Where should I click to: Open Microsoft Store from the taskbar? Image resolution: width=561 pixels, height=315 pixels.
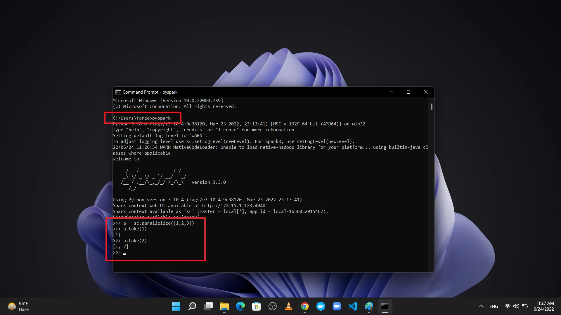point(256,306)
